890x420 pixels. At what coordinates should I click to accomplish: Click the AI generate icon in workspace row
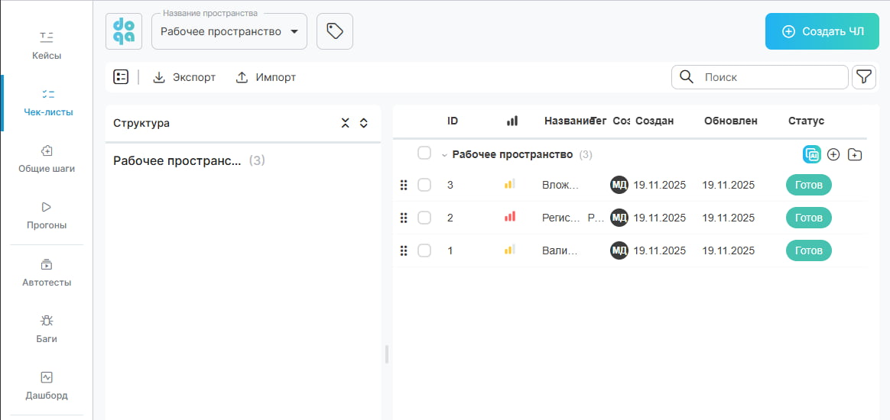[811, 154]
